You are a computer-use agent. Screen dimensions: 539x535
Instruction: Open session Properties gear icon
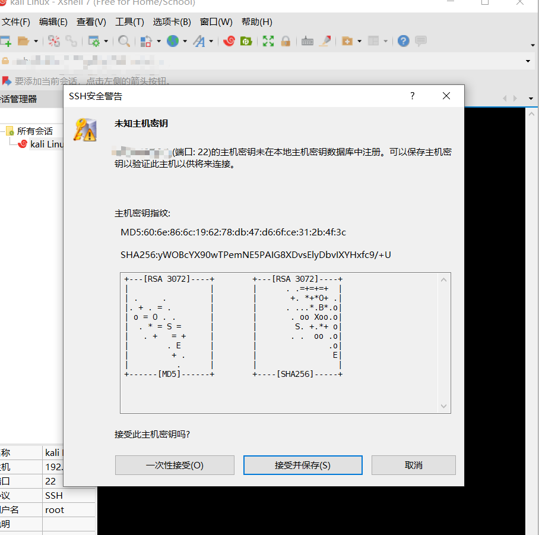coord(94,41)
